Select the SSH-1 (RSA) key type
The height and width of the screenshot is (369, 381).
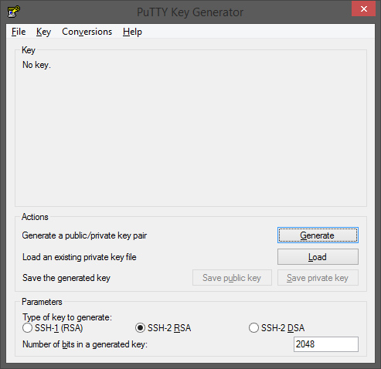[53, 328]
